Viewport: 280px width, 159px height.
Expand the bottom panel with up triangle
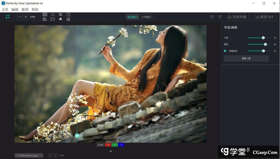tap(111, 151)
